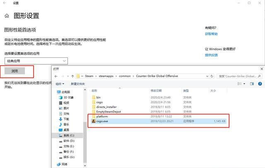The image size is (265, 168).
Task: Sort by the 修改日期 column header
Action: [x=156, y=90]
